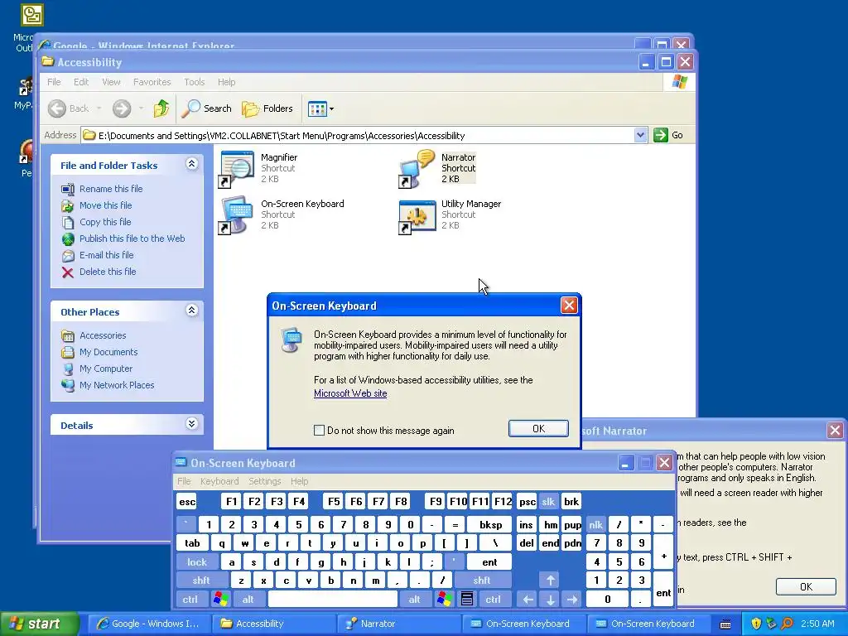The width and height of the screenshot is (848, 636).
Task: Open the Forward history dropdown arrow
Action: 141,108
